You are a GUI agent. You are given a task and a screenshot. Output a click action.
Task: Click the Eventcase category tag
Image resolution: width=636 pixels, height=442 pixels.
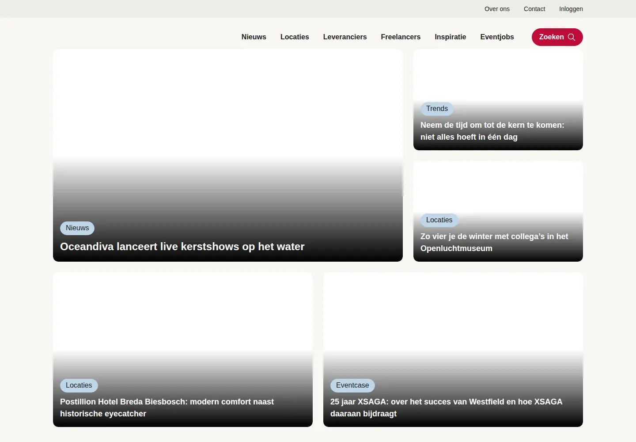click(x=352, y=385)
